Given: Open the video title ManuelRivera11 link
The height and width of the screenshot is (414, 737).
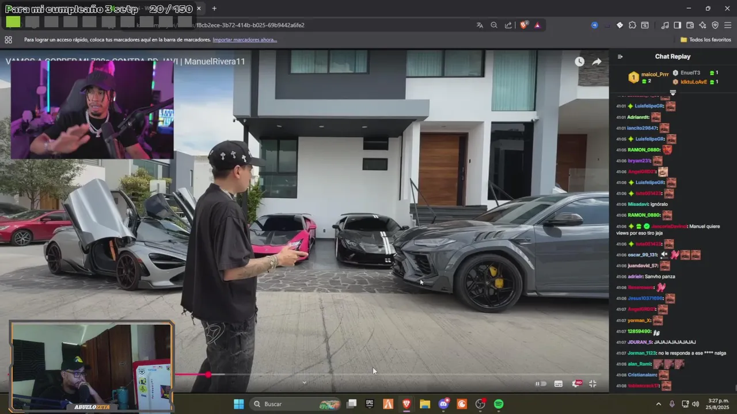Looking at the screenshot, I should [126, 62].
